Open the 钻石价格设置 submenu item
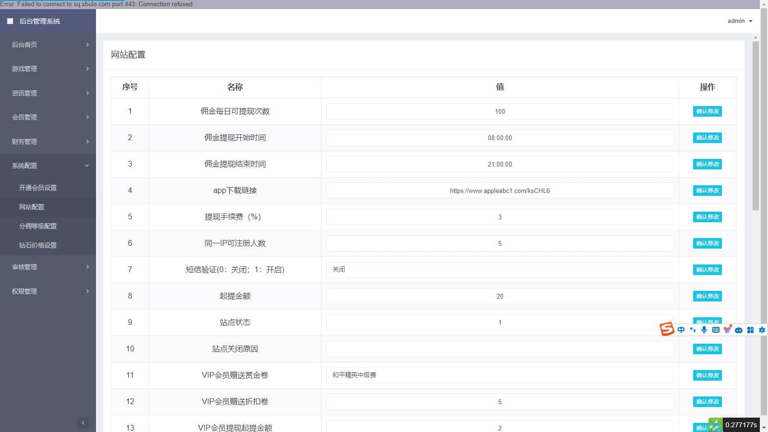Image resolution: width=768 pixels, height=432 pixels. (x=38, y=245)
